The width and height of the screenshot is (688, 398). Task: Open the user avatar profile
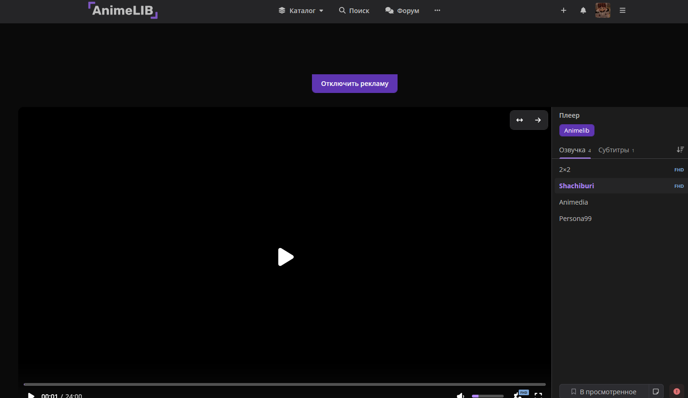(x=603, y=10)
